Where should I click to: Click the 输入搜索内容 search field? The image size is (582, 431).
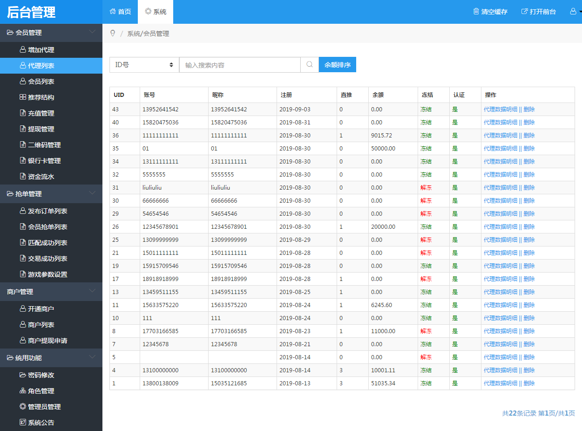240,65
